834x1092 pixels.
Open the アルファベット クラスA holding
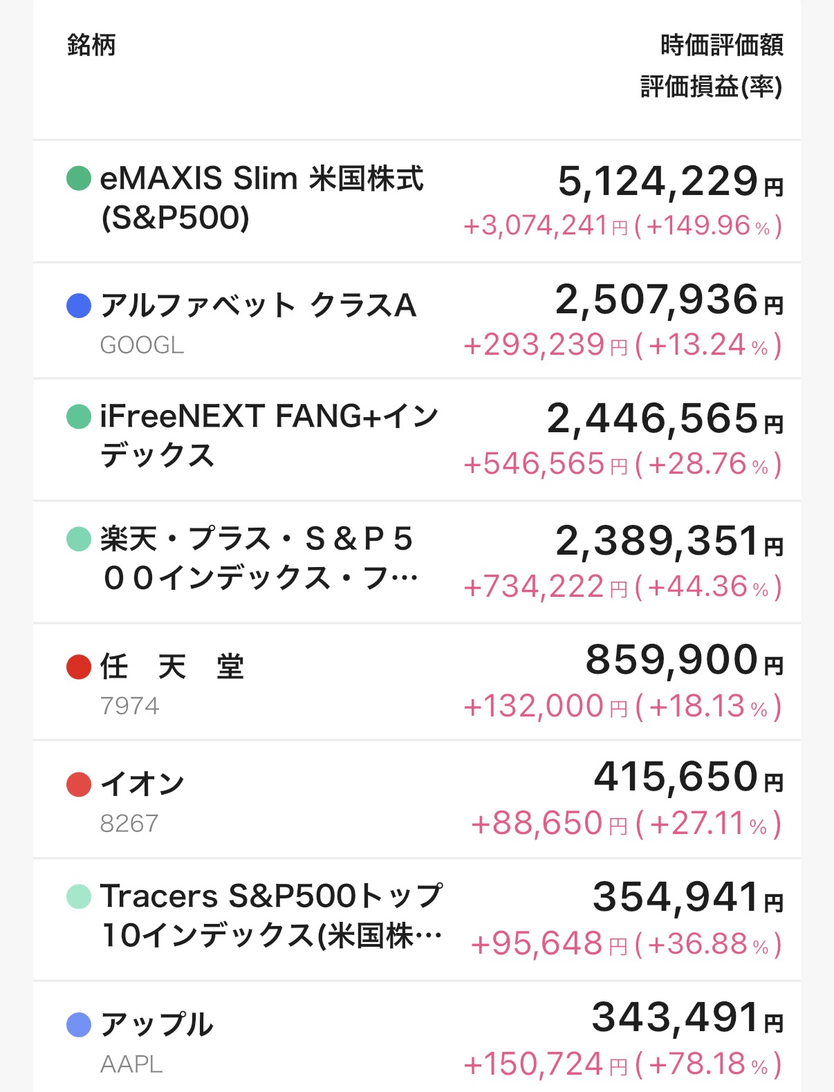click(x=417, y=321)
